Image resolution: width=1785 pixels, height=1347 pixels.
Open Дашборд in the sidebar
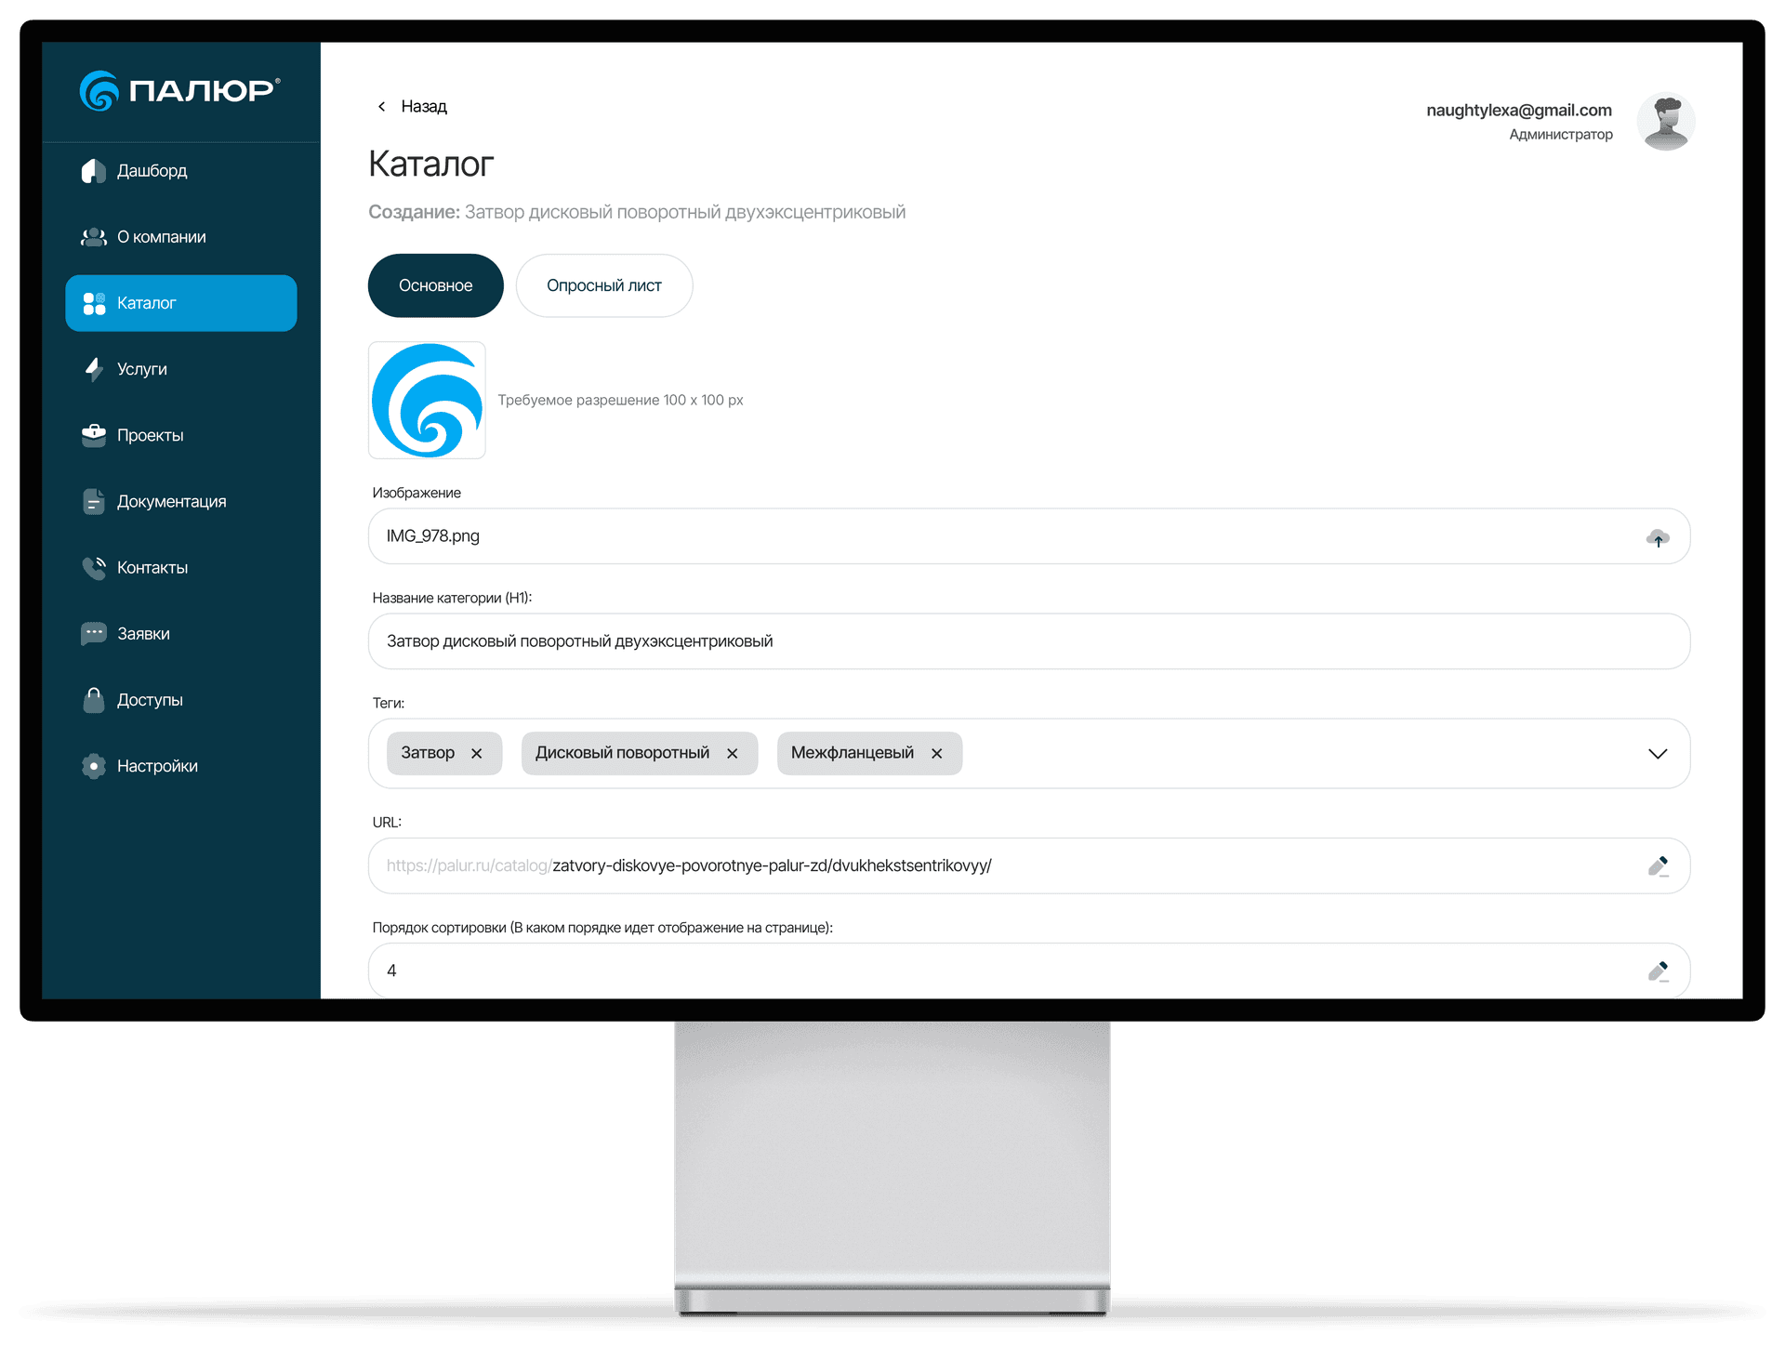[152, 171]
